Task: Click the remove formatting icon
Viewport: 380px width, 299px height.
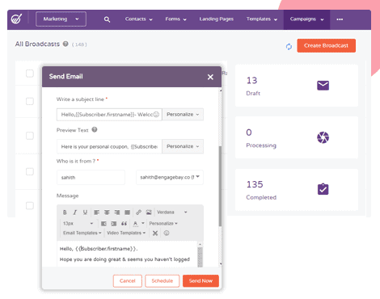Action: click(155, 233)
